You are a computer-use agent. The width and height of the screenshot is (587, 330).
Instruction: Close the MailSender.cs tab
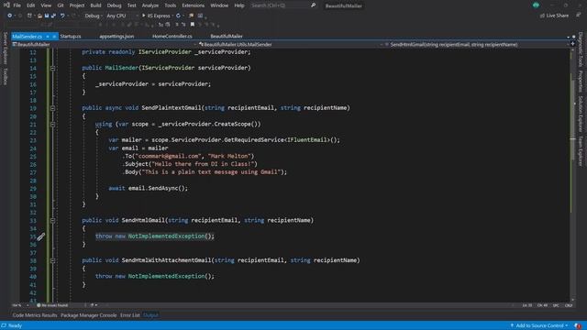54,37
